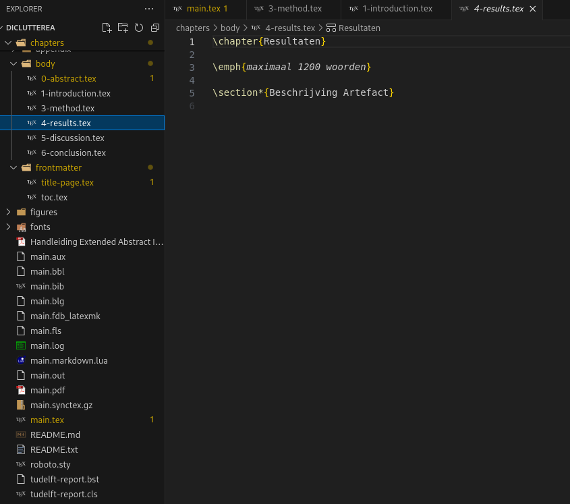
Task: Expand the fonts folder
Action: [9, 227]
